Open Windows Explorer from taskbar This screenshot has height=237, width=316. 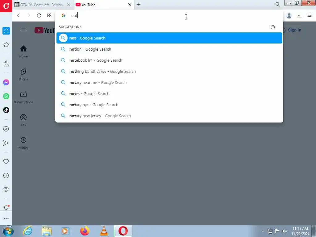click(47, 231)
